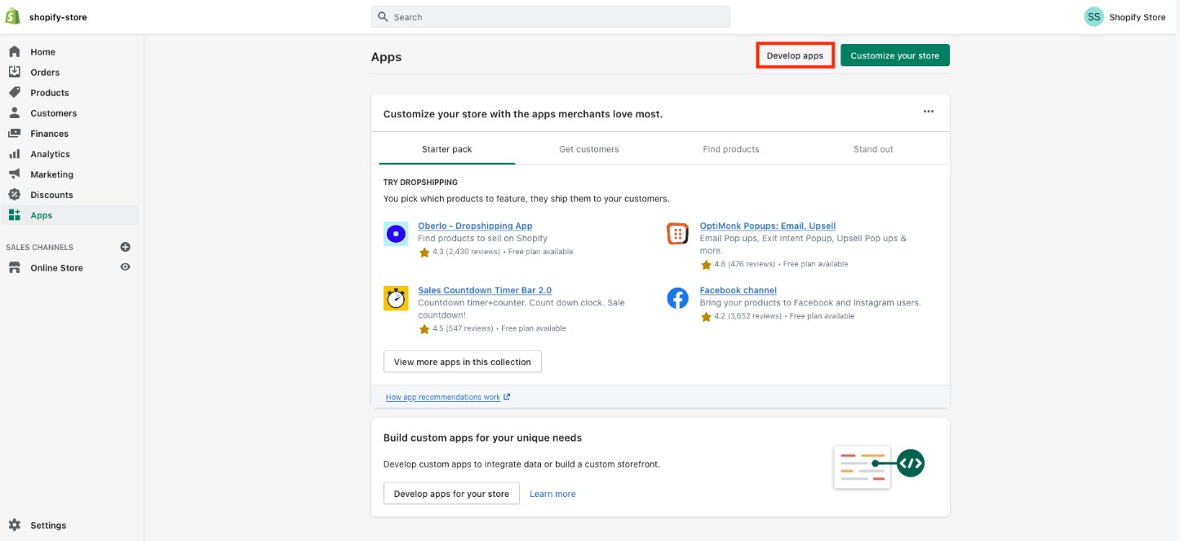Click the Shopify bag logo icon
Image resolution: width=1180 pixels, height=541 pixels.
[13, 16]
